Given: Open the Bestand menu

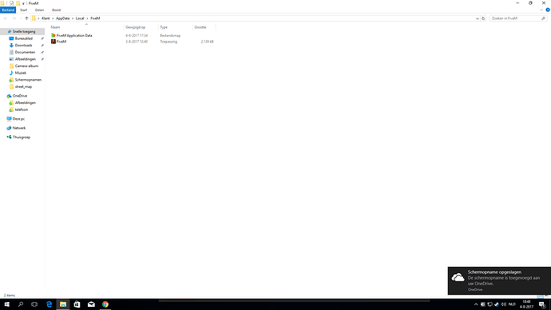Looking at the screenshot, I should [x=8, y=10].
